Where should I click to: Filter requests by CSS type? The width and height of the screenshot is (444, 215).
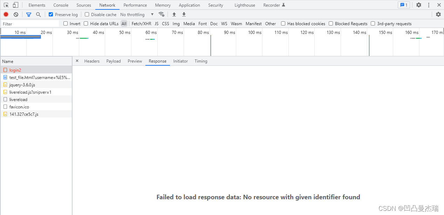[165, 24]
